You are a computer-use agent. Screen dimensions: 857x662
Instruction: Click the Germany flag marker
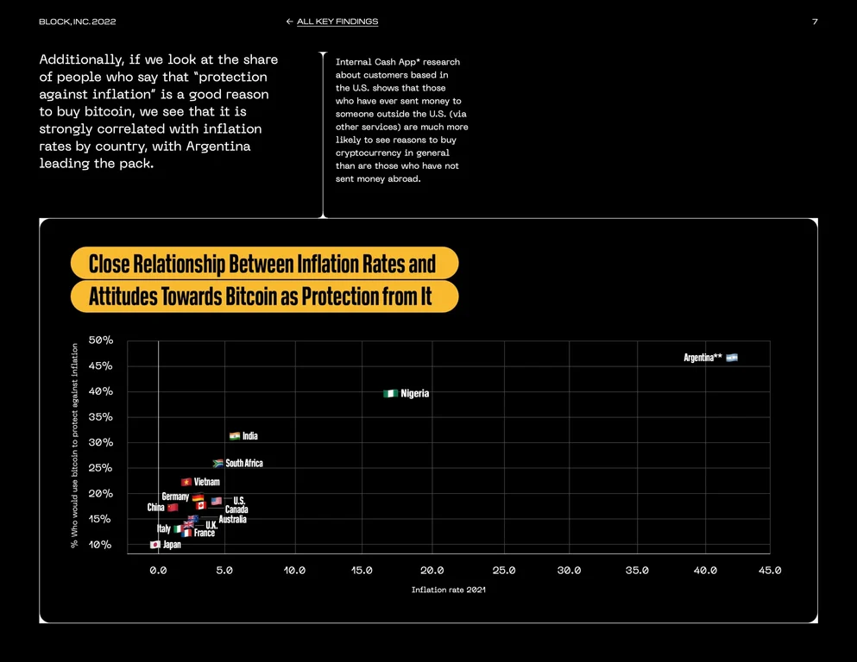(198, 497)
